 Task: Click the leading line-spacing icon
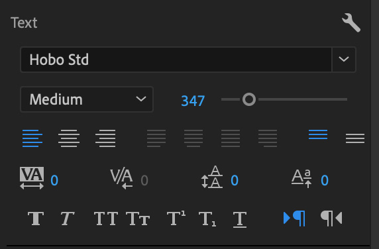point(212,177)
